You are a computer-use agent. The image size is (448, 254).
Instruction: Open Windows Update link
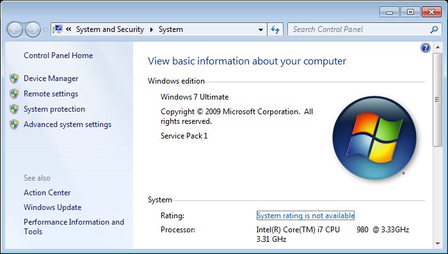click(52, 207)
